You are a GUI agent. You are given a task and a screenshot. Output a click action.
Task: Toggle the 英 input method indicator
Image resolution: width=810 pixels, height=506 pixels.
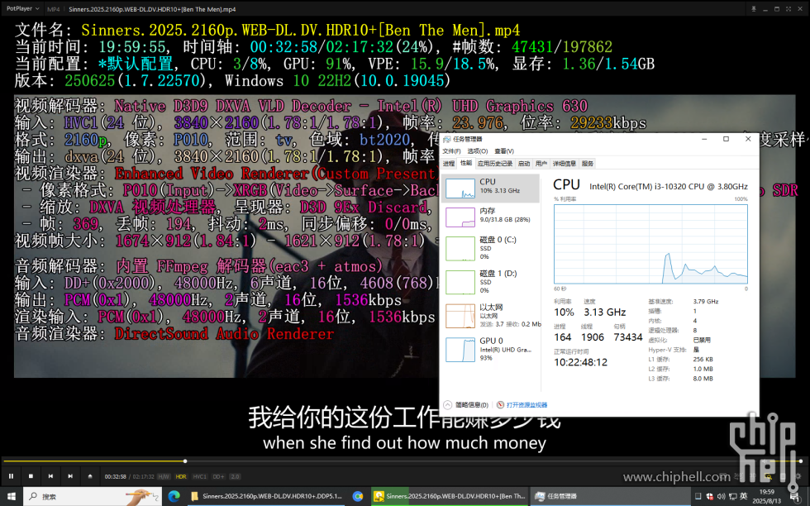(743, 496)
